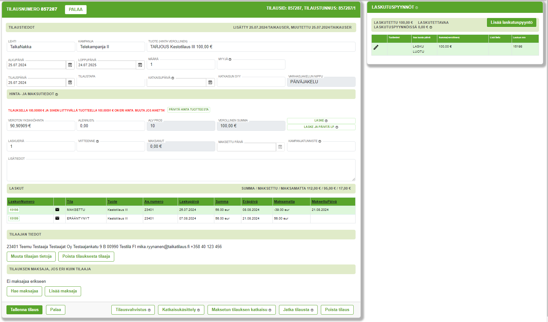Click Katkaisukäsittely button
Screen dimensions: 548x322
coord(181,310)
